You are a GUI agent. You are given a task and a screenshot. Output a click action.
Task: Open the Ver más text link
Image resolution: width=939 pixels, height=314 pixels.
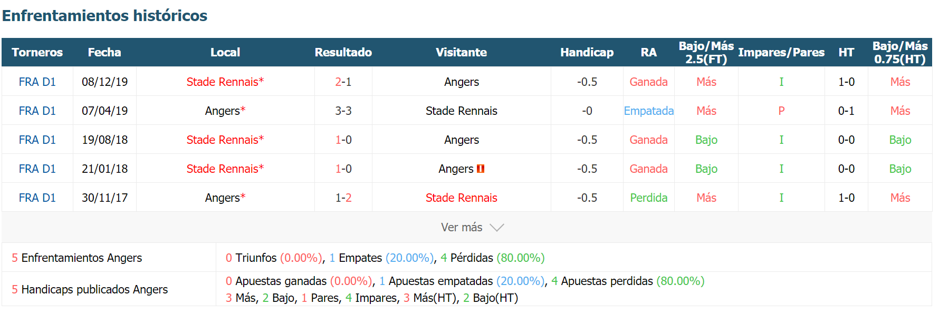pos(462,227)
